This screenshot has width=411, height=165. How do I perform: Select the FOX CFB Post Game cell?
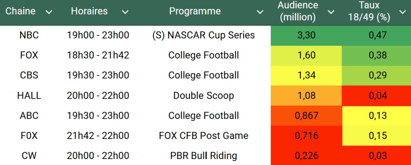203,136
